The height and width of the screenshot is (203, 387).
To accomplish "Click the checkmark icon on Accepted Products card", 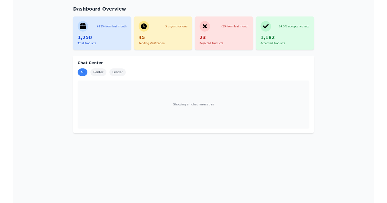I will pos(266,26).
